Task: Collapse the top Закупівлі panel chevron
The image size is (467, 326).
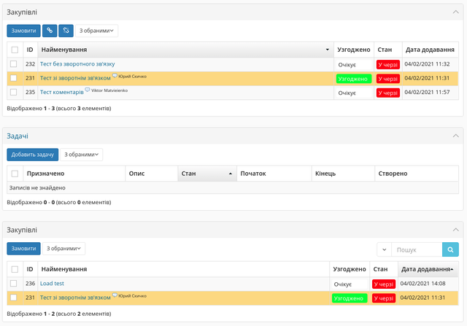Action: click(455, 12)
